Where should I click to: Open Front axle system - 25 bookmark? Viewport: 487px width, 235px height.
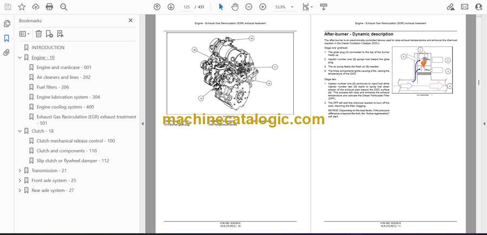pos(54,180)
